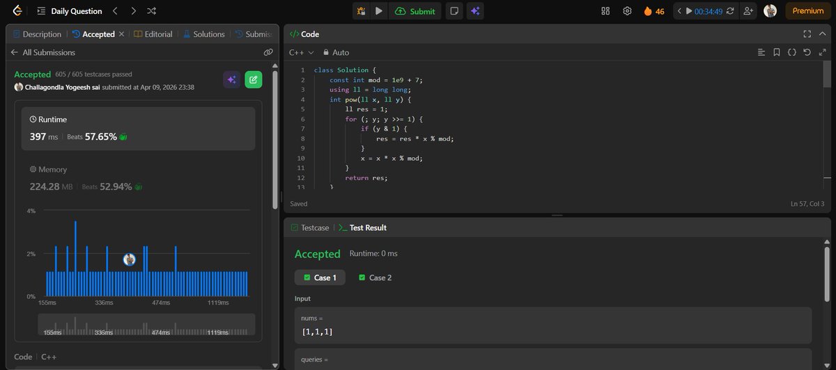
Task: Select the Accepted tab
Action: (x=93, y=34)
